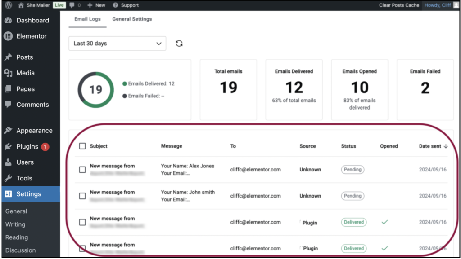The width and height of the screenshot is (461, 259).
Task: Click the WordPress logo icon
Action: coord(9,5)
